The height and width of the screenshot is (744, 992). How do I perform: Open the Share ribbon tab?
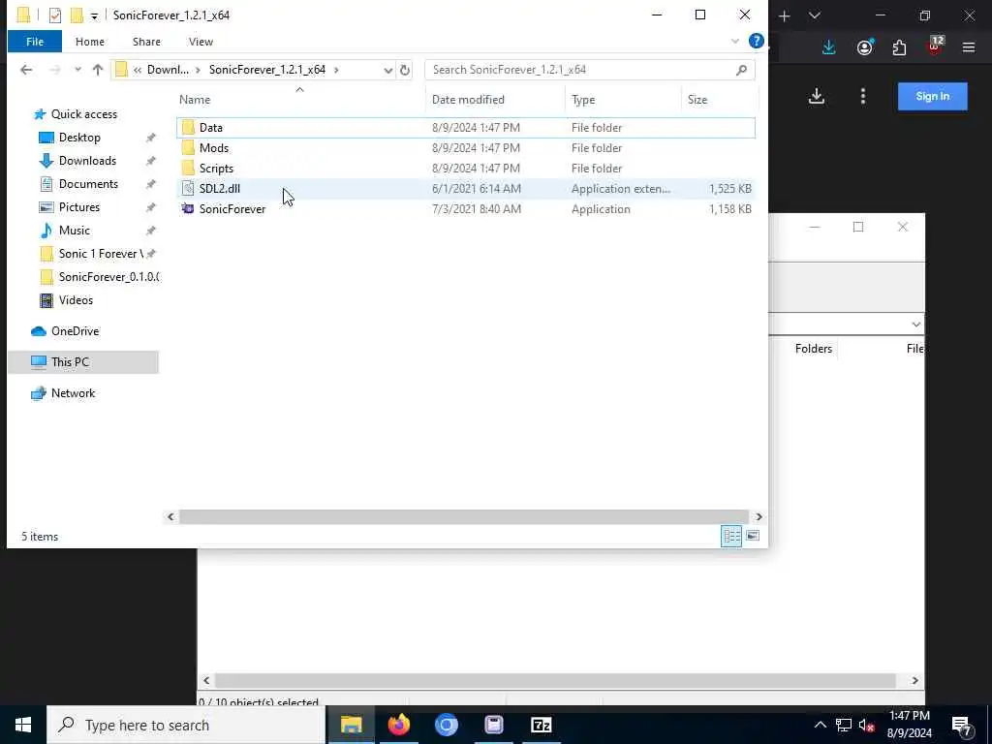pos(146,42)
